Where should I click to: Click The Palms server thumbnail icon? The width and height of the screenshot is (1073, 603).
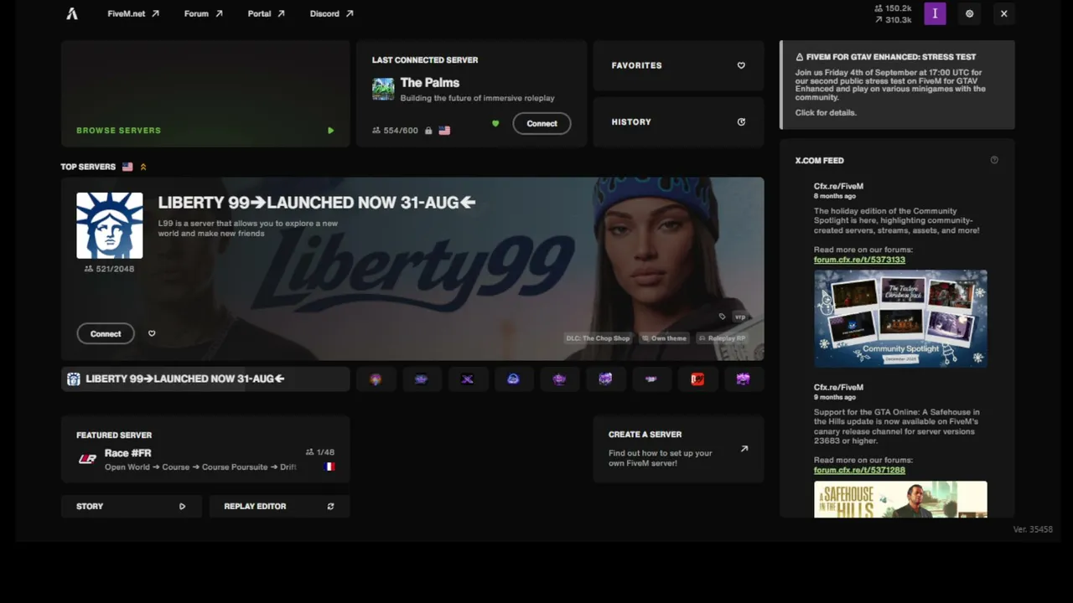tap(383, 89)
